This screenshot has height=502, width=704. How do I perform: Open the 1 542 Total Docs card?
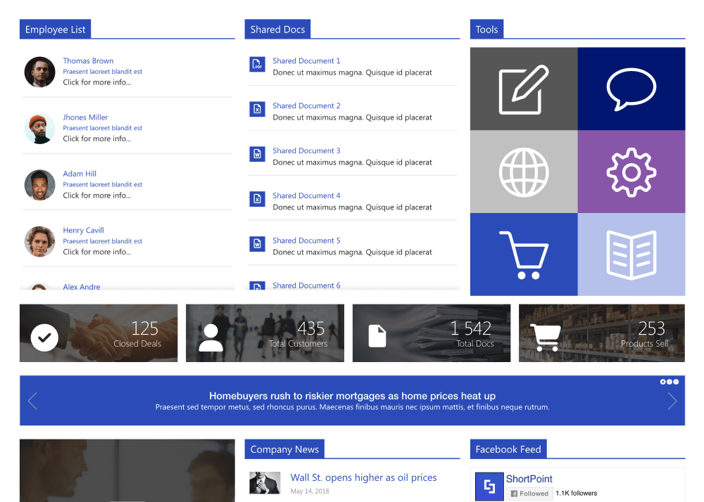(432, 333)
